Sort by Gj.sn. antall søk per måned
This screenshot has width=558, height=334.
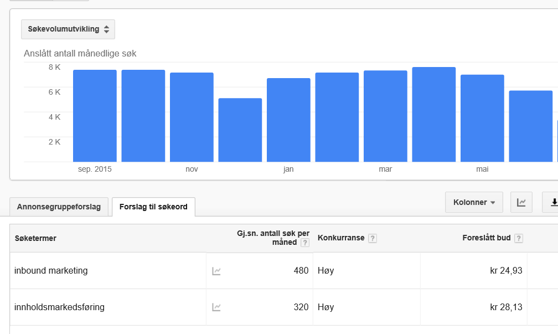[x=273, y=238]
